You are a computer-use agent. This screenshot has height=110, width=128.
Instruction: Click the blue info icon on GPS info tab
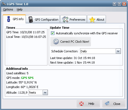[x=9, y=19]
